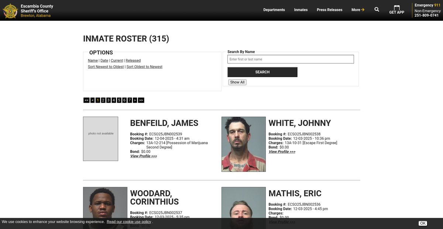Show Current inmates
The width and height of the screenshot is (443, 229).
(117, 61)
